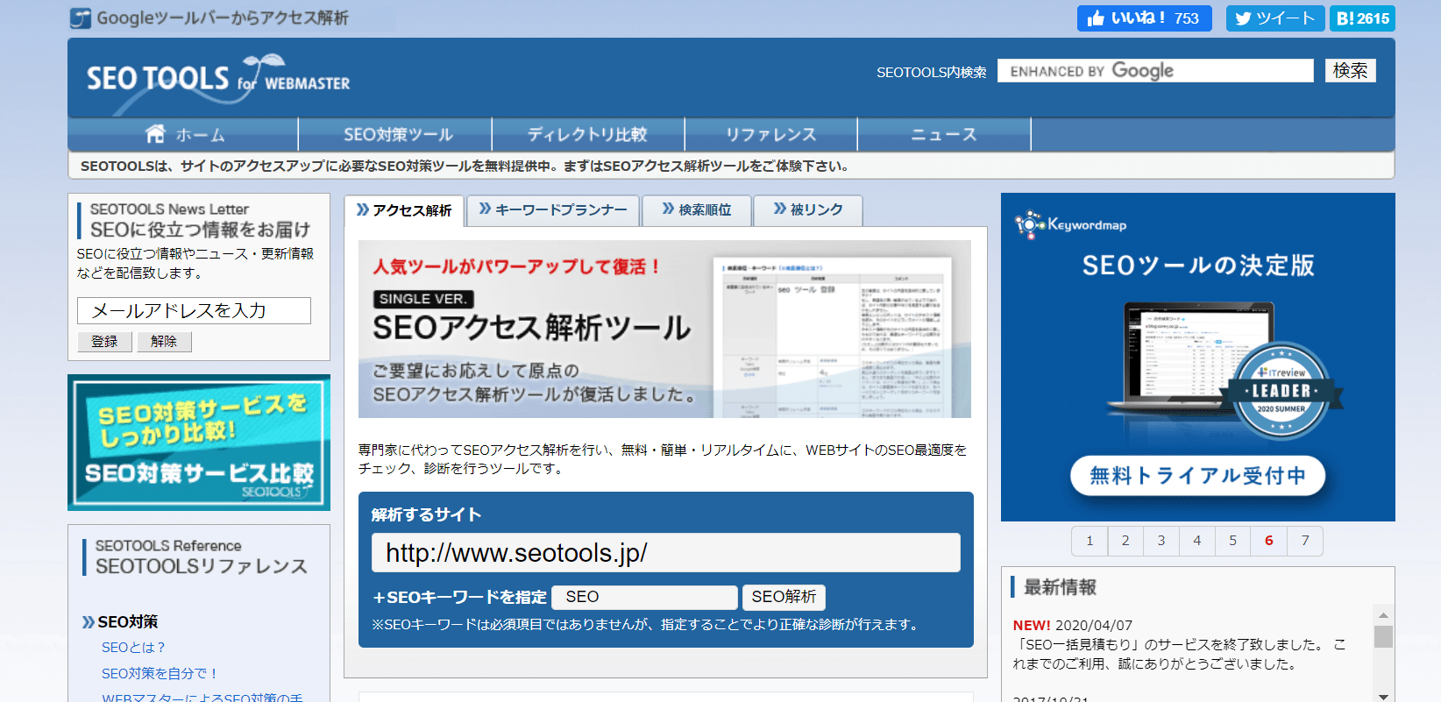Go to banner slide 3

pyautogui.click(x=1161, y=541)
